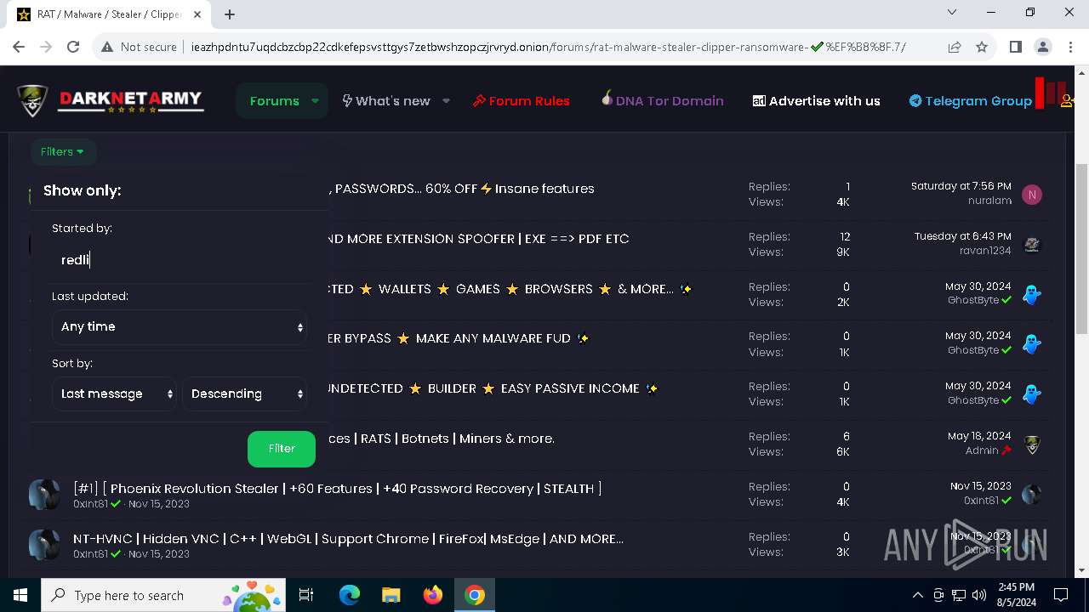
Task: Open the Chrome profile icon
Action: point(1042,47)
